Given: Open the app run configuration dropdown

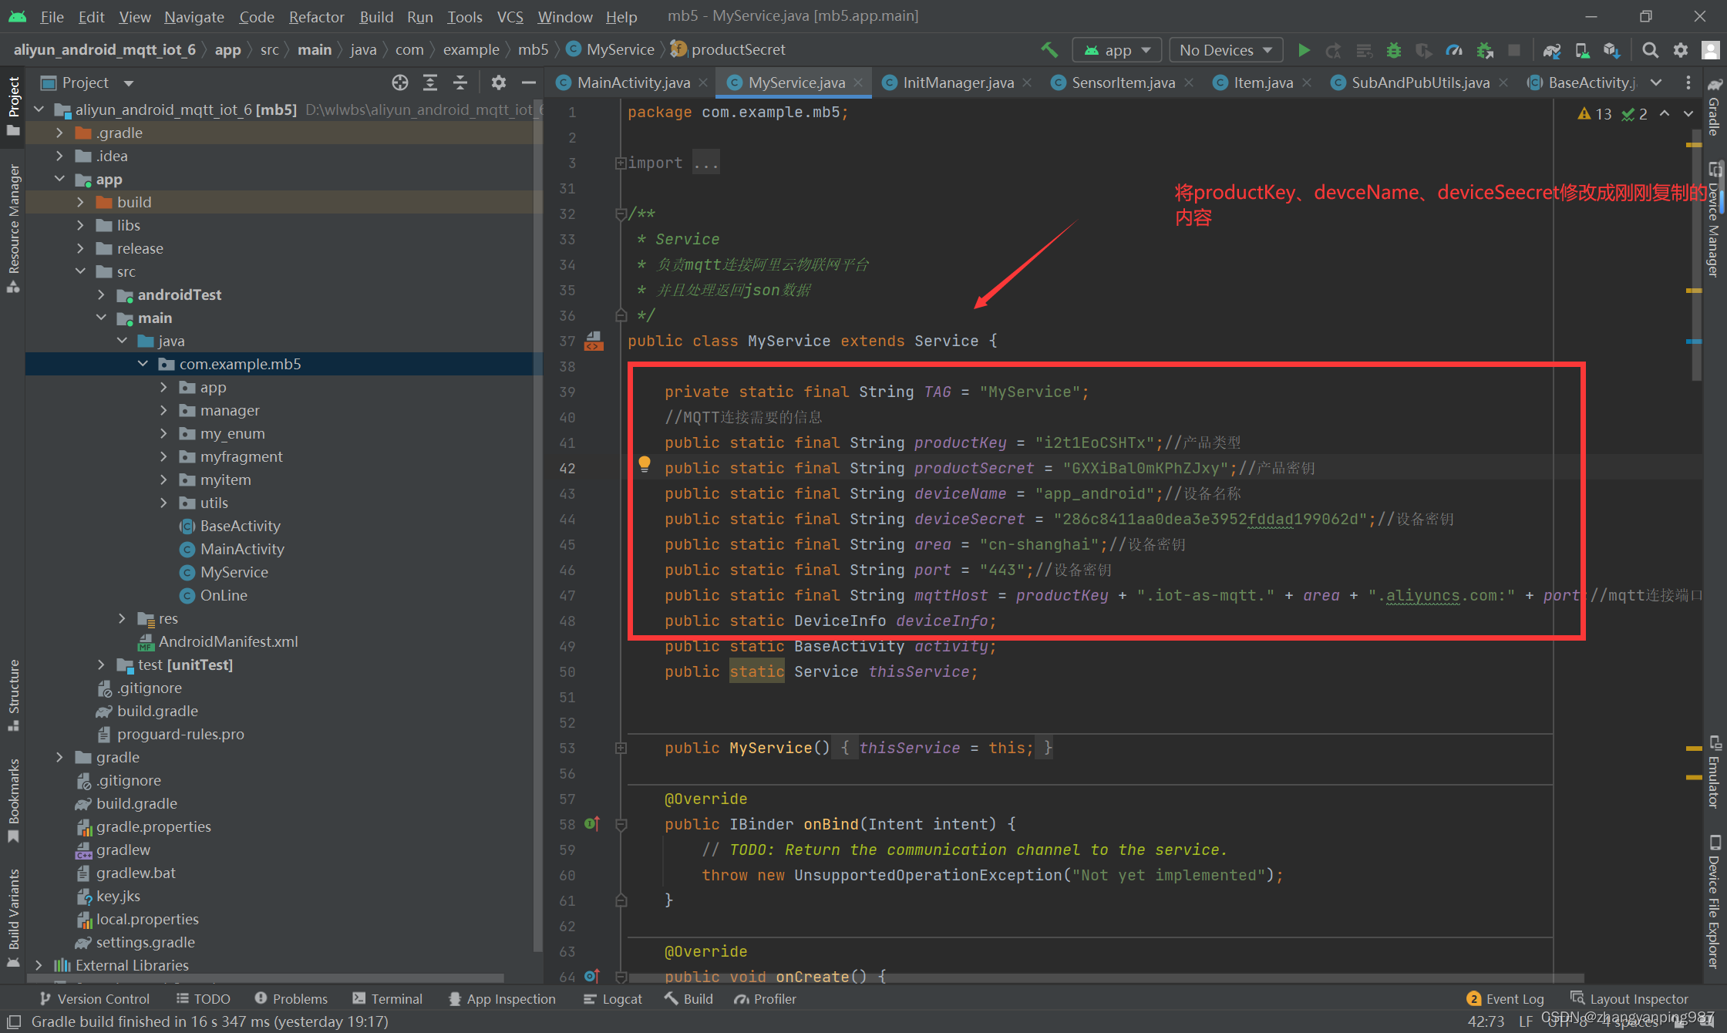Looking at the screenshot, I should [1117, 50].
